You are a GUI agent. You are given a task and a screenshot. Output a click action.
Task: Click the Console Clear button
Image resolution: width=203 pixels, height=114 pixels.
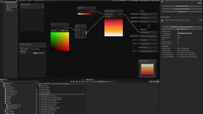tap(88, 82)
